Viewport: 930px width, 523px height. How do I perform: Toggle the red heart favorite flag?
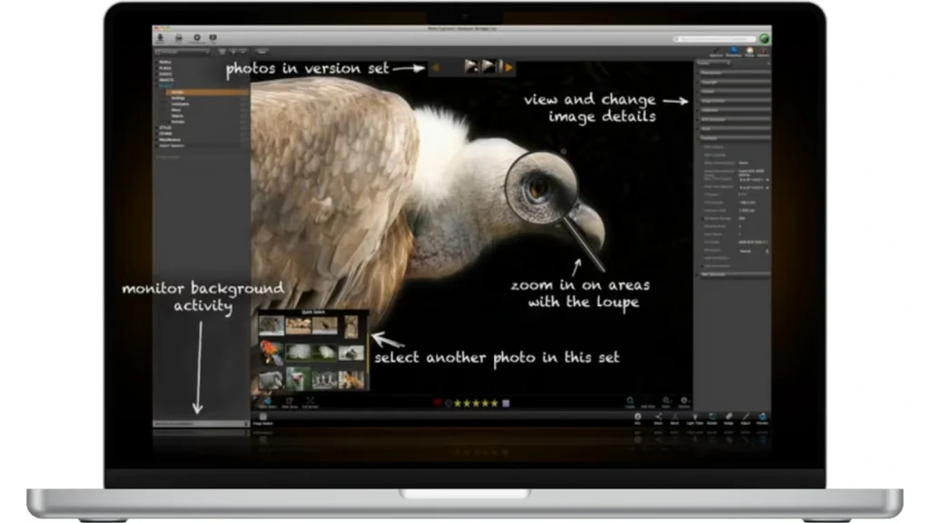(x=438, y=402)
